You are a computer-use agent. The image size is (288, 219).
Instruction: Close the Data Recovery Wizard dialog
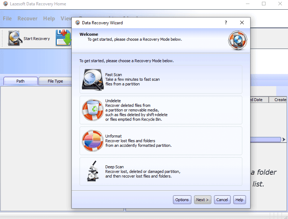tap(242, 23)
